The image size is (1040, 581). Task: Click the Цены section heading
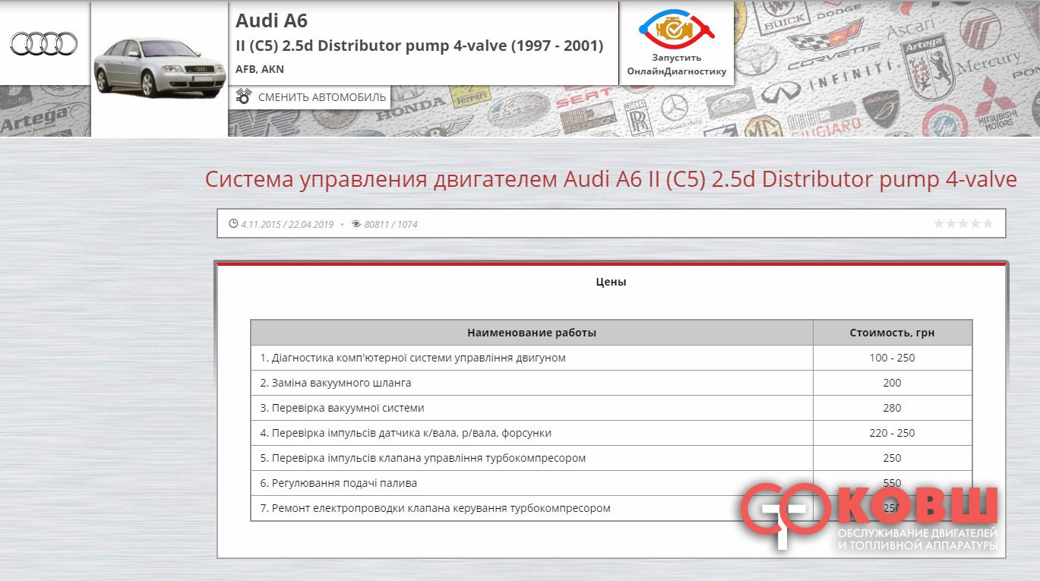611,282
